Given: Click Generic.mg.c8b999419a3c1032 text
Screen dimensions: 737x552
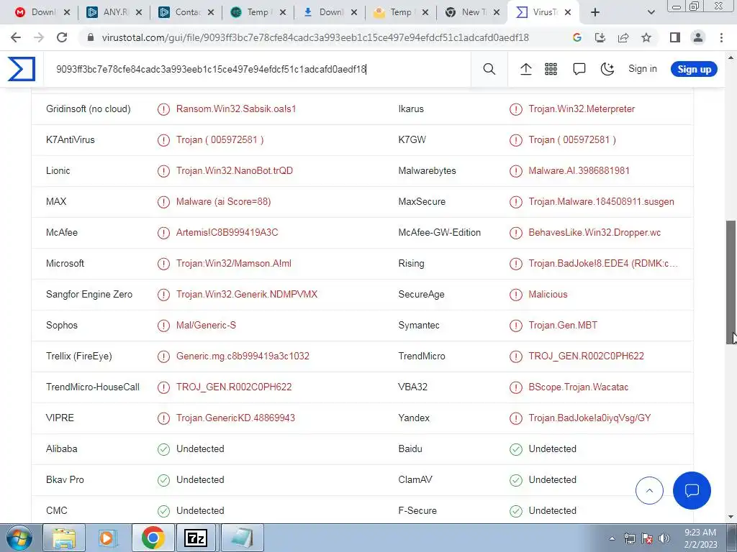Looking at the screenshot, I should (x=243, y=356).
